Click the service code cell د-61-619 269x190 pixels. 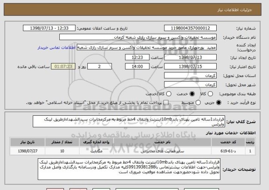(x=228, y=151)
